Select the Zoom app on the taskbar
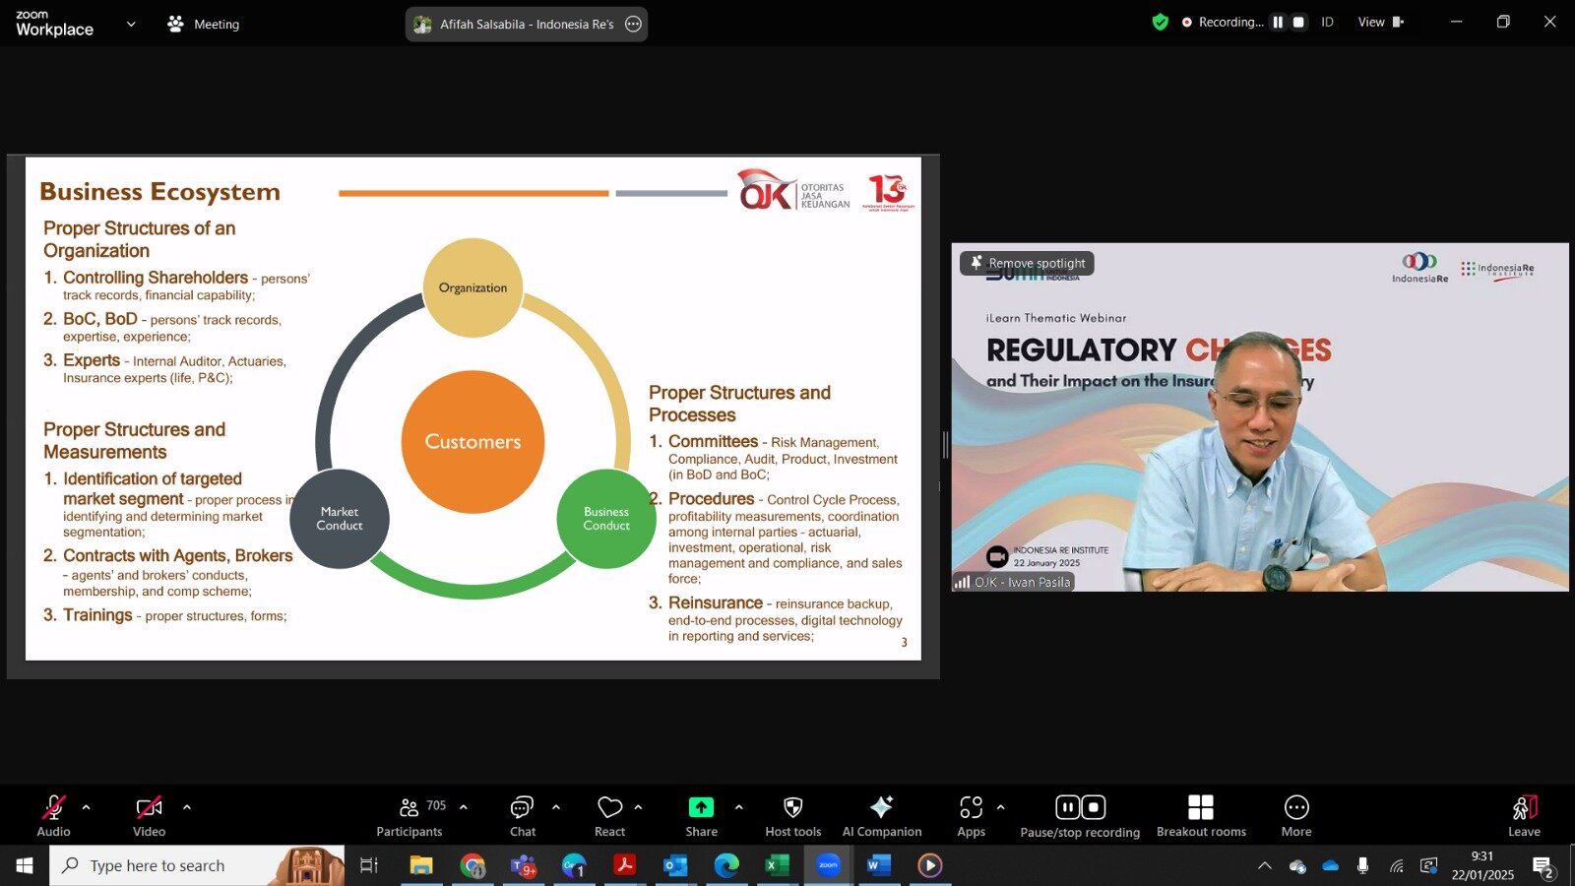The width and height of the screenshot is (1575, 886). pos(829,865)
